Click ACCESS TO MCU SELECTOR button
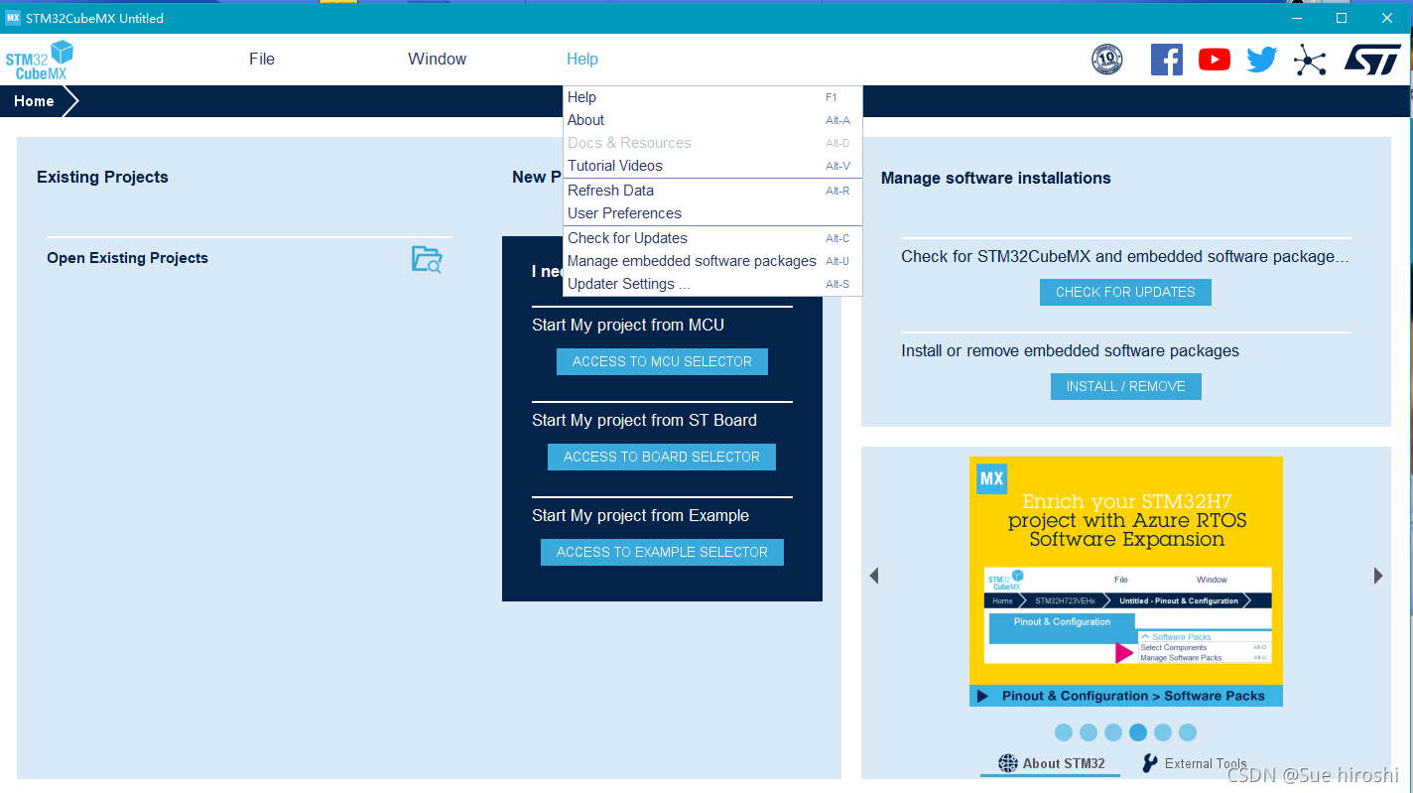The width and height of the screenshot is (1413, 793). point(662,361)
